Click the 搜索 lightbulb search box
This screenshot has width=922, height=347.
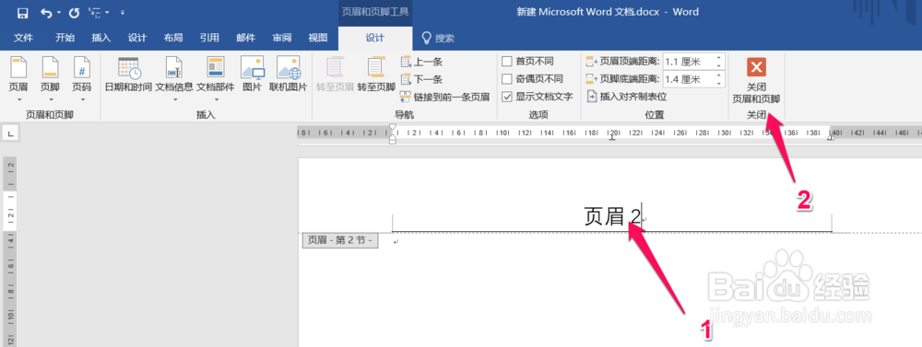click(439, 38)
